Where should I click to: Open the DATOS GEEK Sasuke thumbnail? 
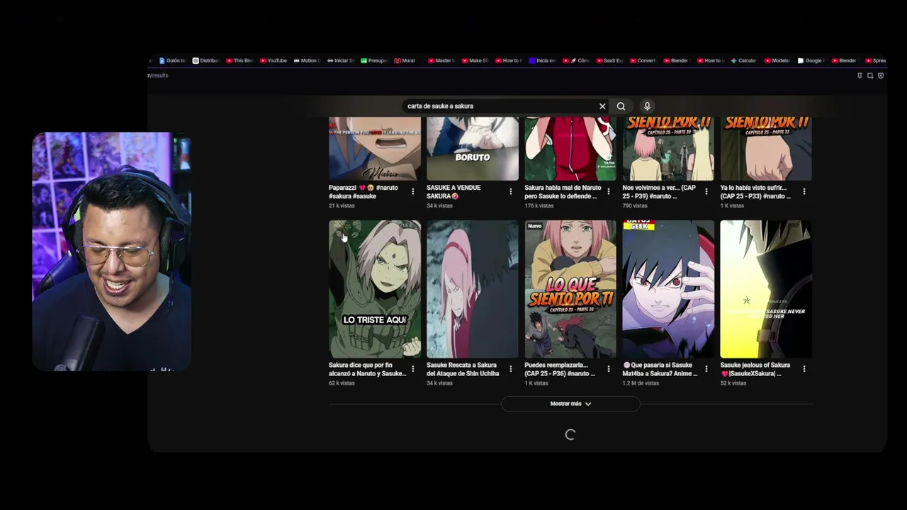(668, 289)
